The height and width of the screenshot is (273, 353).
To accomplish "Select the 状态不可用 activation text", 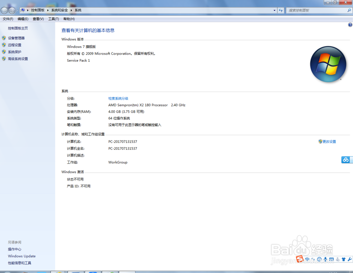I will coord(75,179).
